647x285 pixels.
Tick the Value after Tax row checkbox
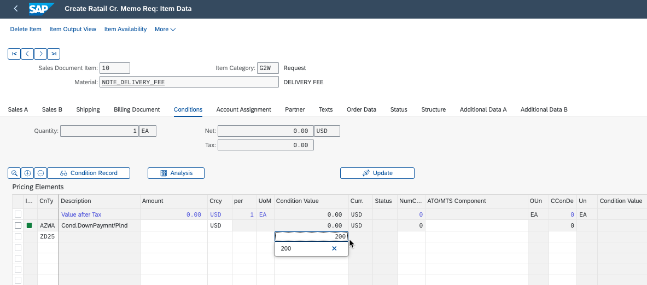click(18, 214)
